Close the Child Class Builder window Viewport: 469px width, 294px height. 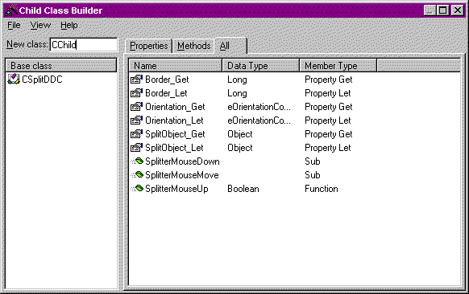458,10
